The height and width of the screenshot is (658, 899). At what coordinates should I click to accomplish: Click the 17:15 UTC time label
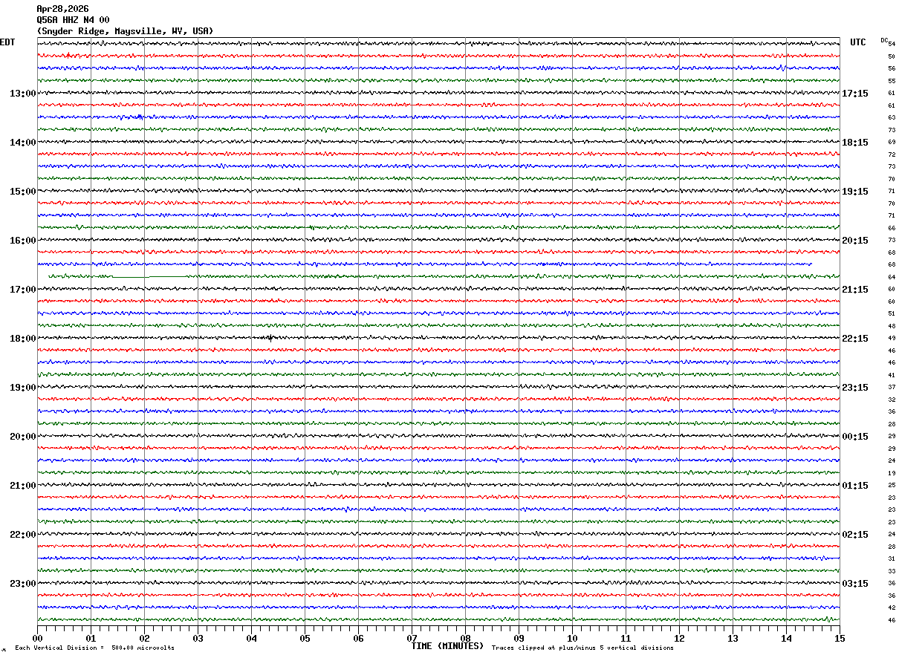point(855,94)
